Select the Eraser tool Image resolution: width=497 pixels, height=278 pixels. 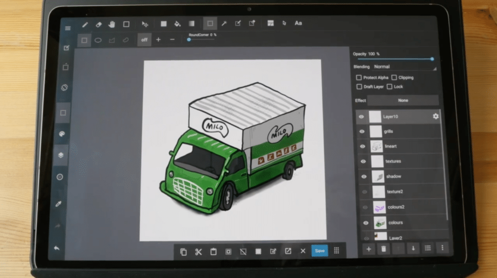click(99, 24)
